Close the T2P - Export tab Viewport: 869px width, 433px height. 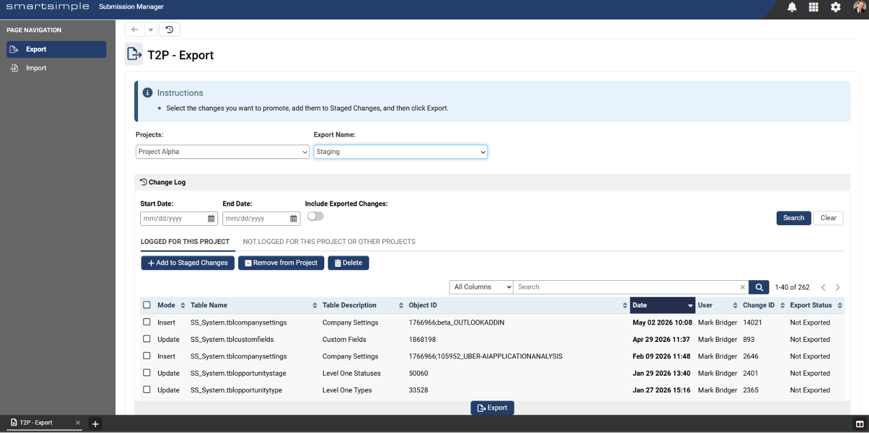pyautogui.click(x=78, y=423)
